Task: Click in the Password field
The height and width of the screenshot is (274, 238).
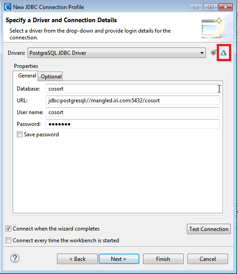Action: [133, 124]
